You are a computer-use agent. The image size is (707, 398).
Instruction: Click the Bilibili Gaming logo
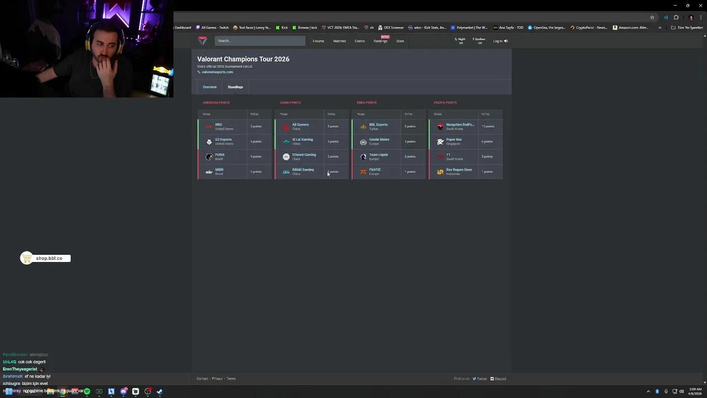pyautogui.click(x=286, y=172)
